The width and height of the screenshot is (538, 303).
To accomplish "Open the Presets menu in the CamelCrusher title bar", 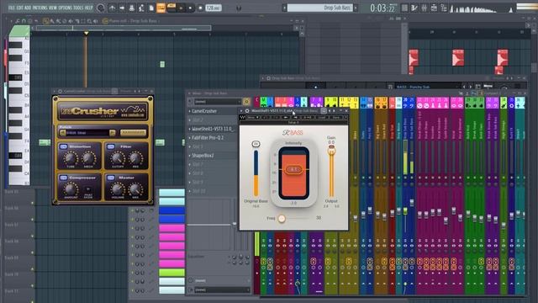I will (125, 91).
